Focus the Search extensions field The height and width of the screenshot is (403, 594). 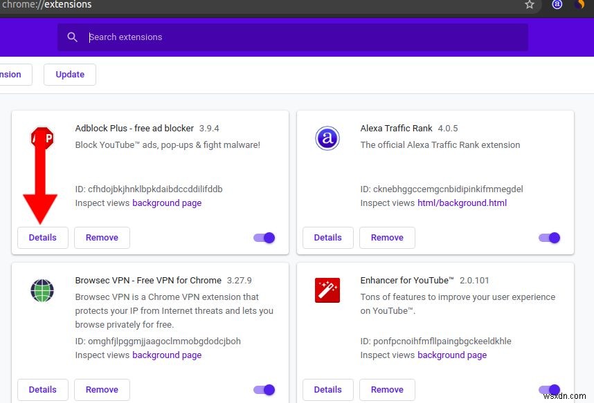292,37
